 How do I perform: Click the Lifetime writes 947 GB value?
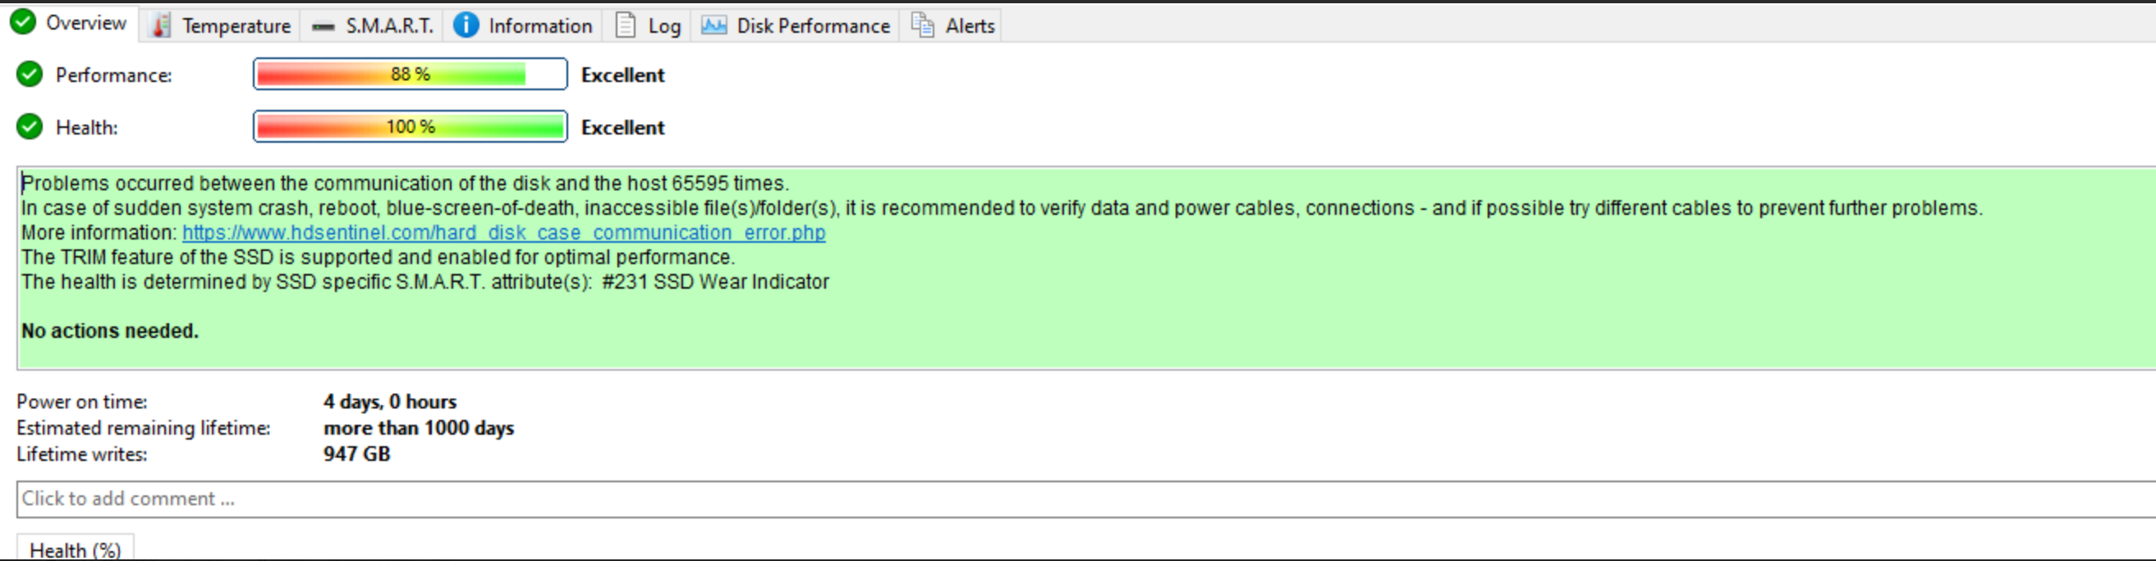tap(356, 454)
